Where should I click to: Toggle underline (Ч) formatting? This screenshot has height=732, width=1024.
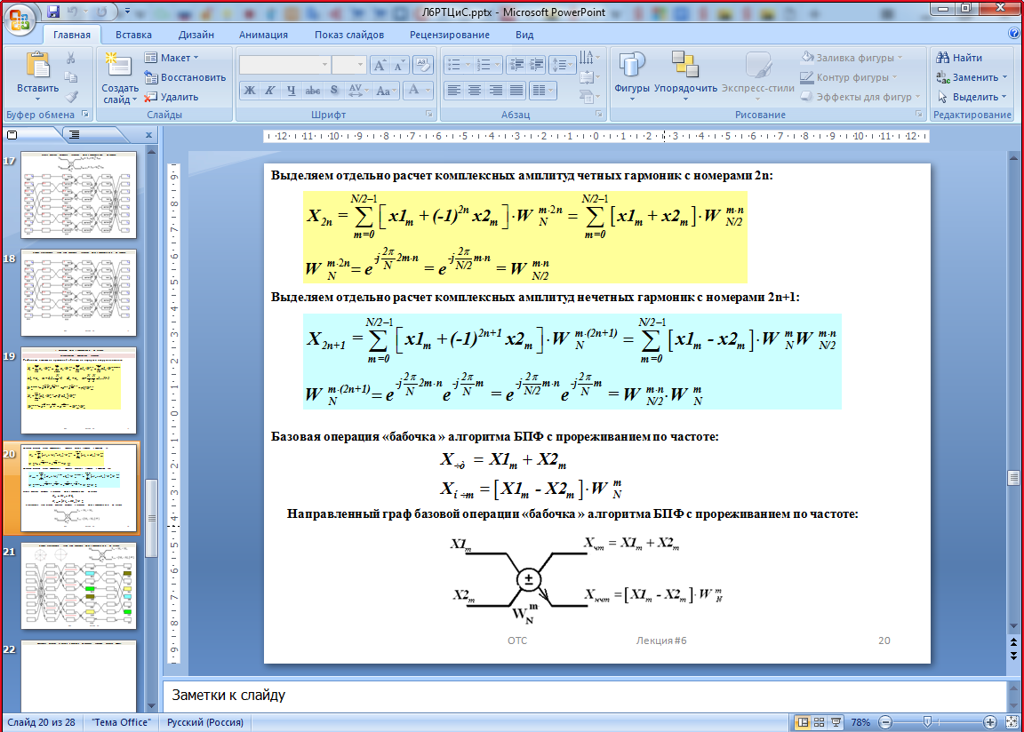(291, 91)
